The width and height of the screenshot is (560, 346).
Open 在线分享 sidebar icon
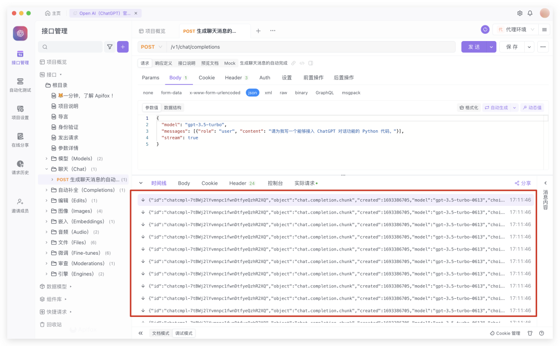20,140
